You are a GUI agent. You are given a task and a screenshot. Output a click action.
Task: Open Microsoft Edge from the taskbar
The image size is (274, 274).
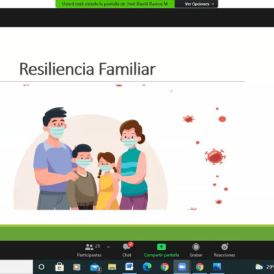pos(147,267)
